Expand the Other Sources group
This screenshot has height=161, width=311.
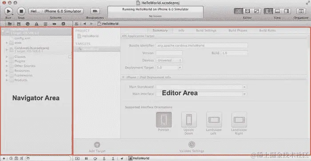click(x=7, y=66)
